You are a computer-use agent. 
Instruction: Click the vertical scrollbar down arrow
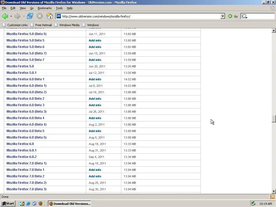[x=274, y=191]
